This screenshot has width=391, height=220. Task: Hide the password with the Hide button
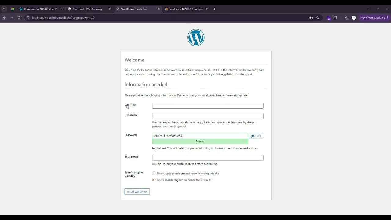(256, 136)
